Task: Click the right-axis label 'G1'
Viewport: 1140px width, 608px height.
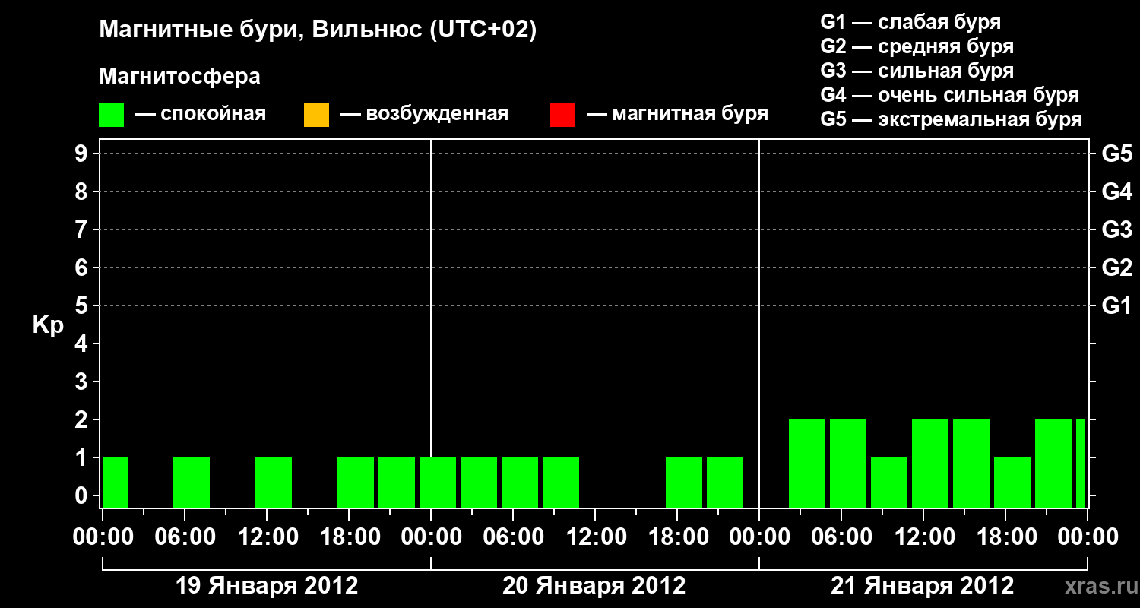Action: pyautogui.click(x=1117, y=306)
